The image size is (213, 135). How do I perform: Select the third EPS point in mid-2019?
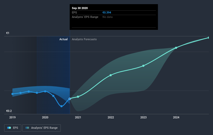coord(29,91)
